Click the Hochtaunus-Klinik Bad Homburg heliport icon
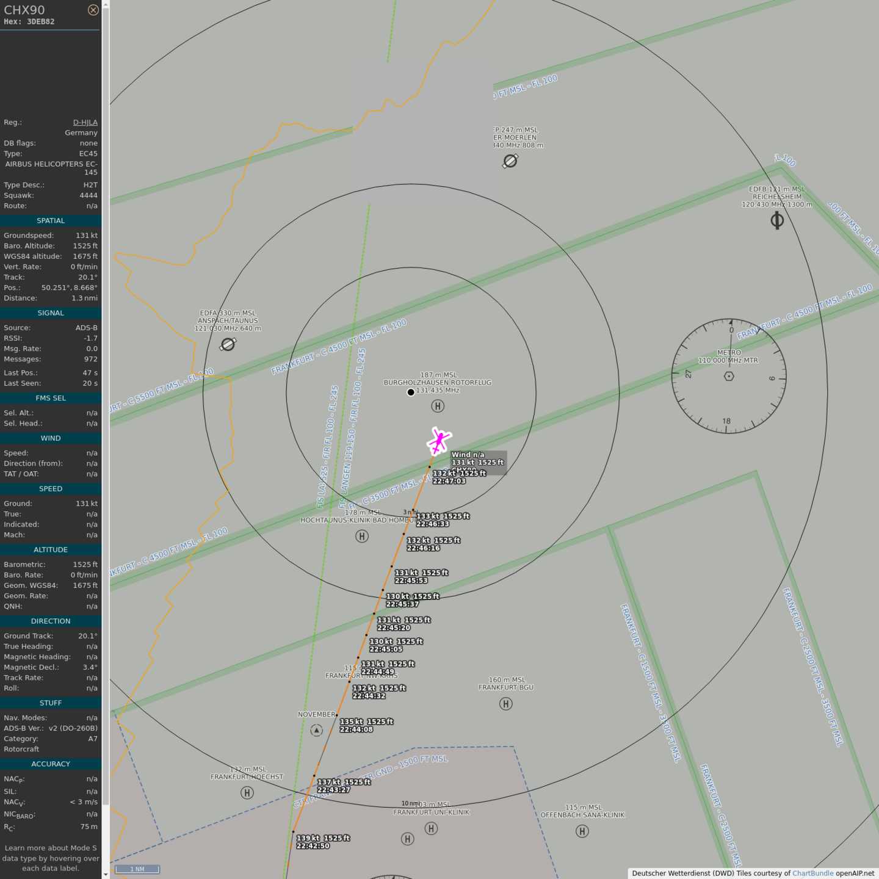Image resolution: width=879 pixels, height=879 pixels. pos(362,537)
